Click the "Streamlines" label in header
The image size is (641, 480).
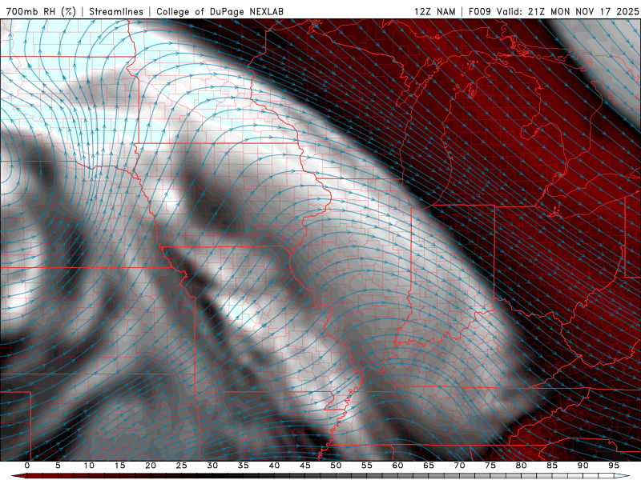pyautogui.click(x=116, y=11)
